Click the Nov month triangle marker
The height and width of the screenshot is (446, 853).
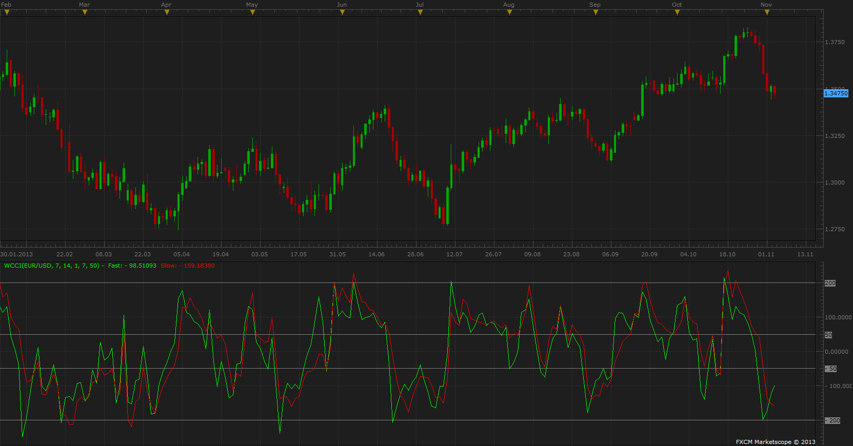point(767,12)
